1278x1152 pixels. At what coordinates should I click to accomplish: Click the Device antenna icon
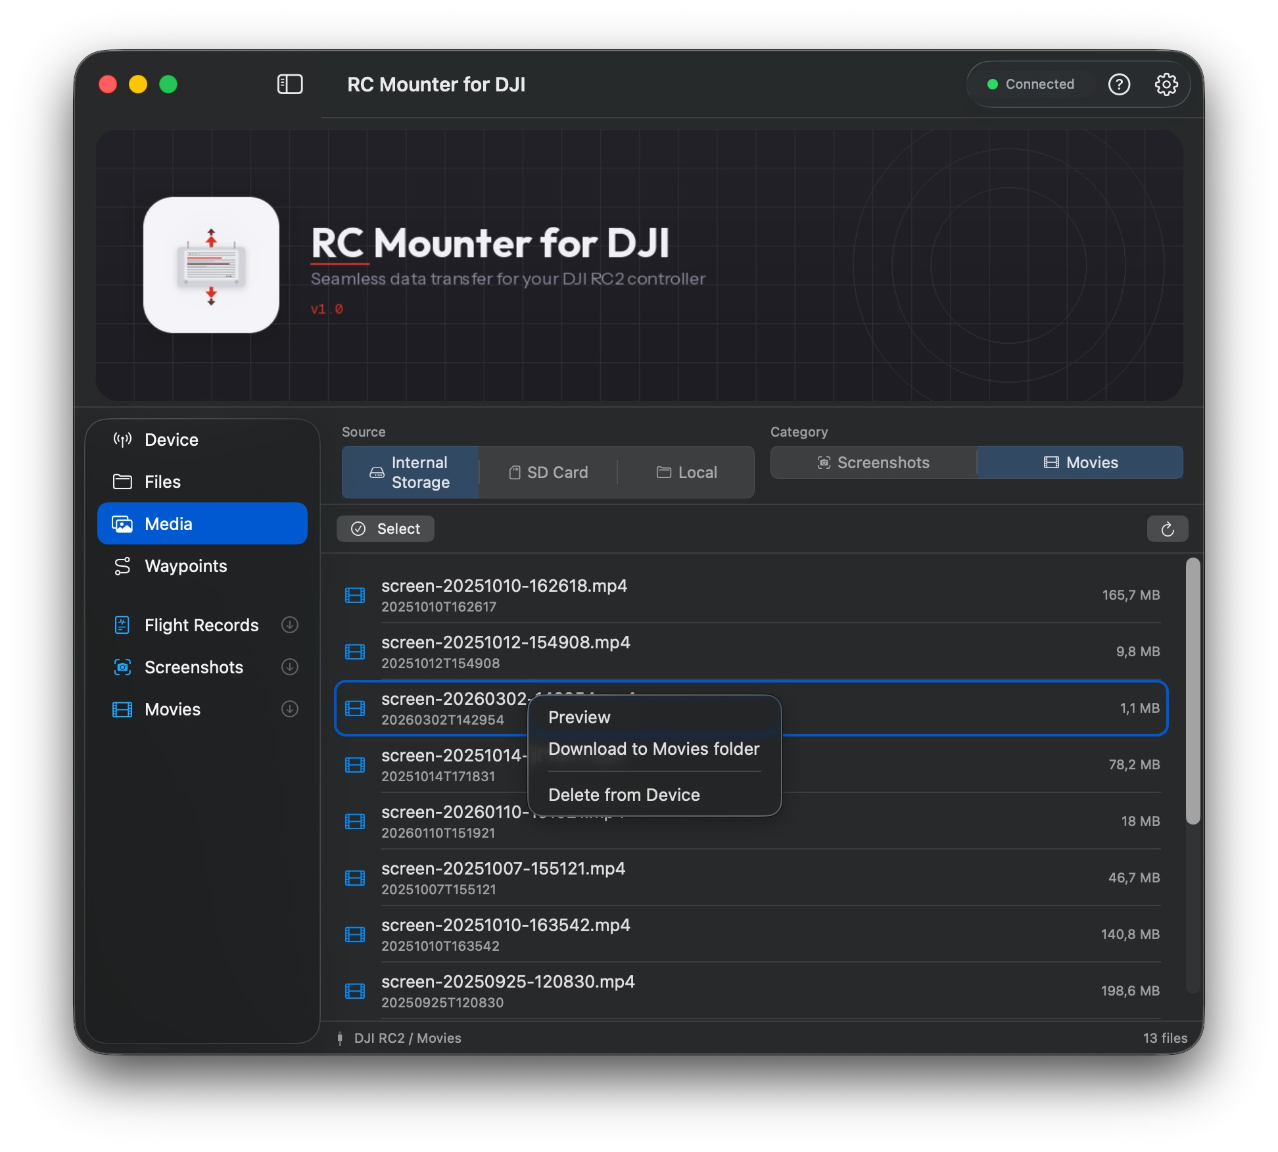point(122,440)
